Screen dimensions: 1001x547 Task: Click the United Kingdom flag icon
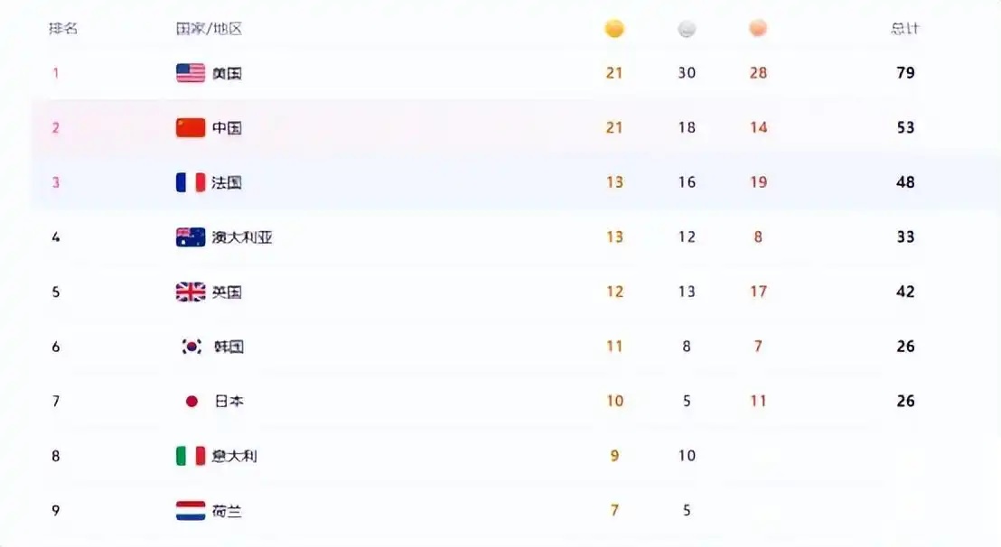(x=191, y=292)
